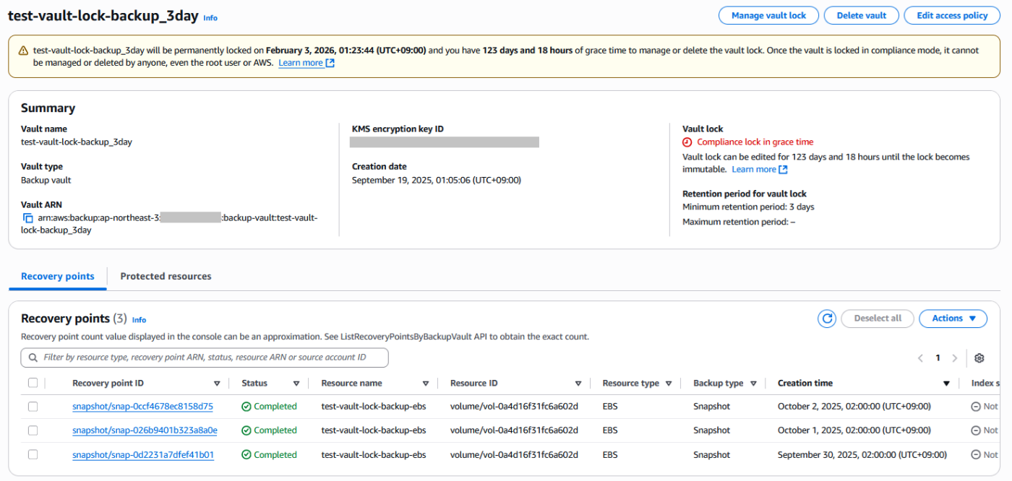Viewport: 1012px width, 481px height.
Task: Click Resource name cell in October 1 row
Action: pos(374,430)
